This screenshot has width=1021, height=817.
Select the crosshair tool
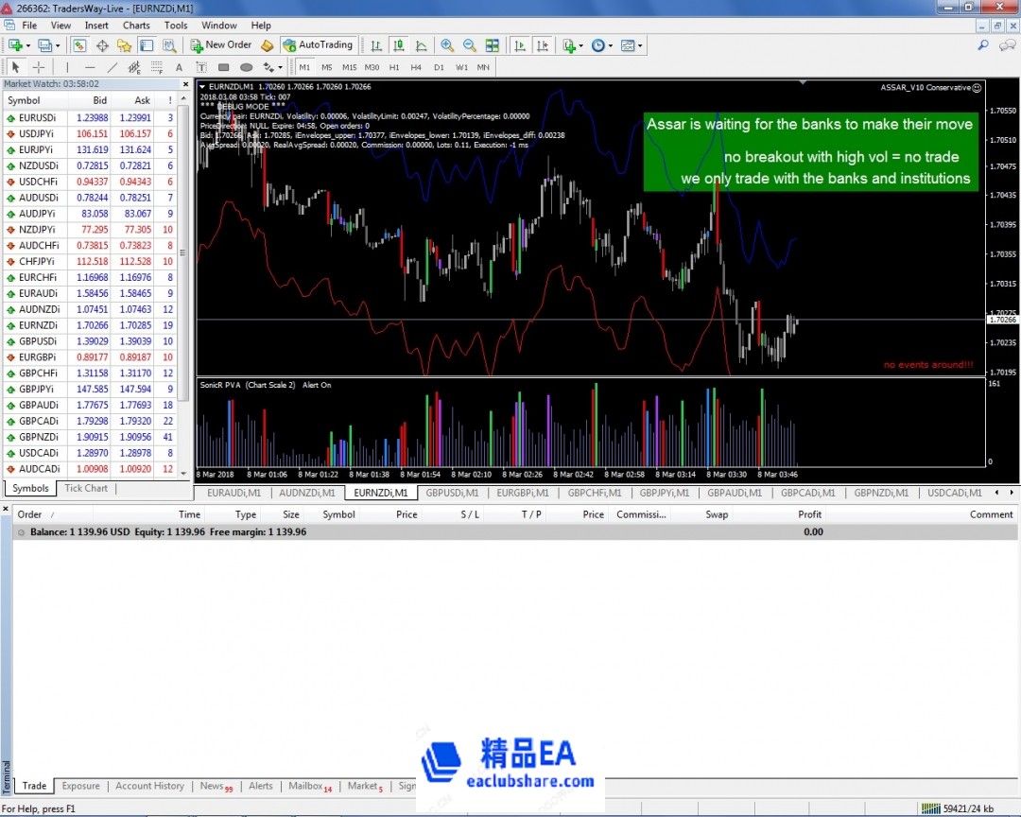tap(39, 67)
